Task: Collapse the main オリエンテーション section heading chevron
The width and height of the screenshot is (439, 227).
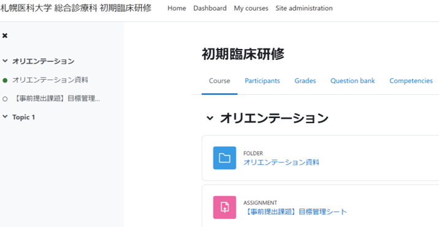Action: (210, 118)
